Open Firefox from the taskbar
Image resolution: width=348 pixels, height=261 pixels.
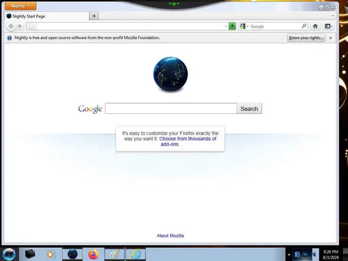click(x=93, y=254)
